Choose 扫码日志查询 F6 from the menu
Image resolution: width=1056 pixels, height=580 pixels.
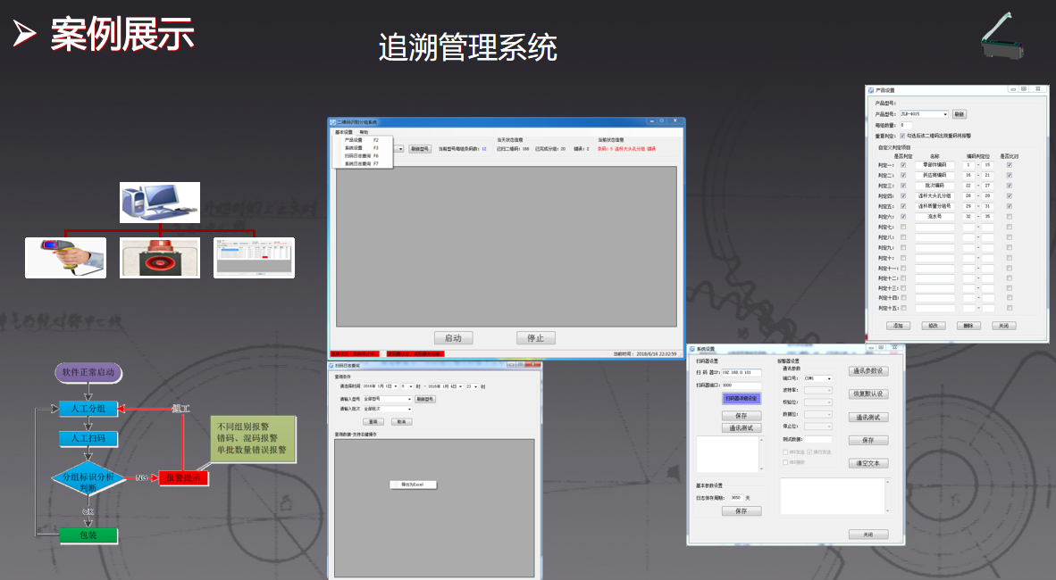coord(363,156)
